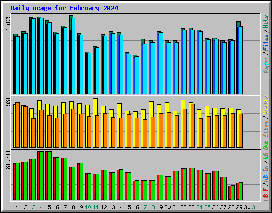Click weekend day label 10

tap(88, 207)
